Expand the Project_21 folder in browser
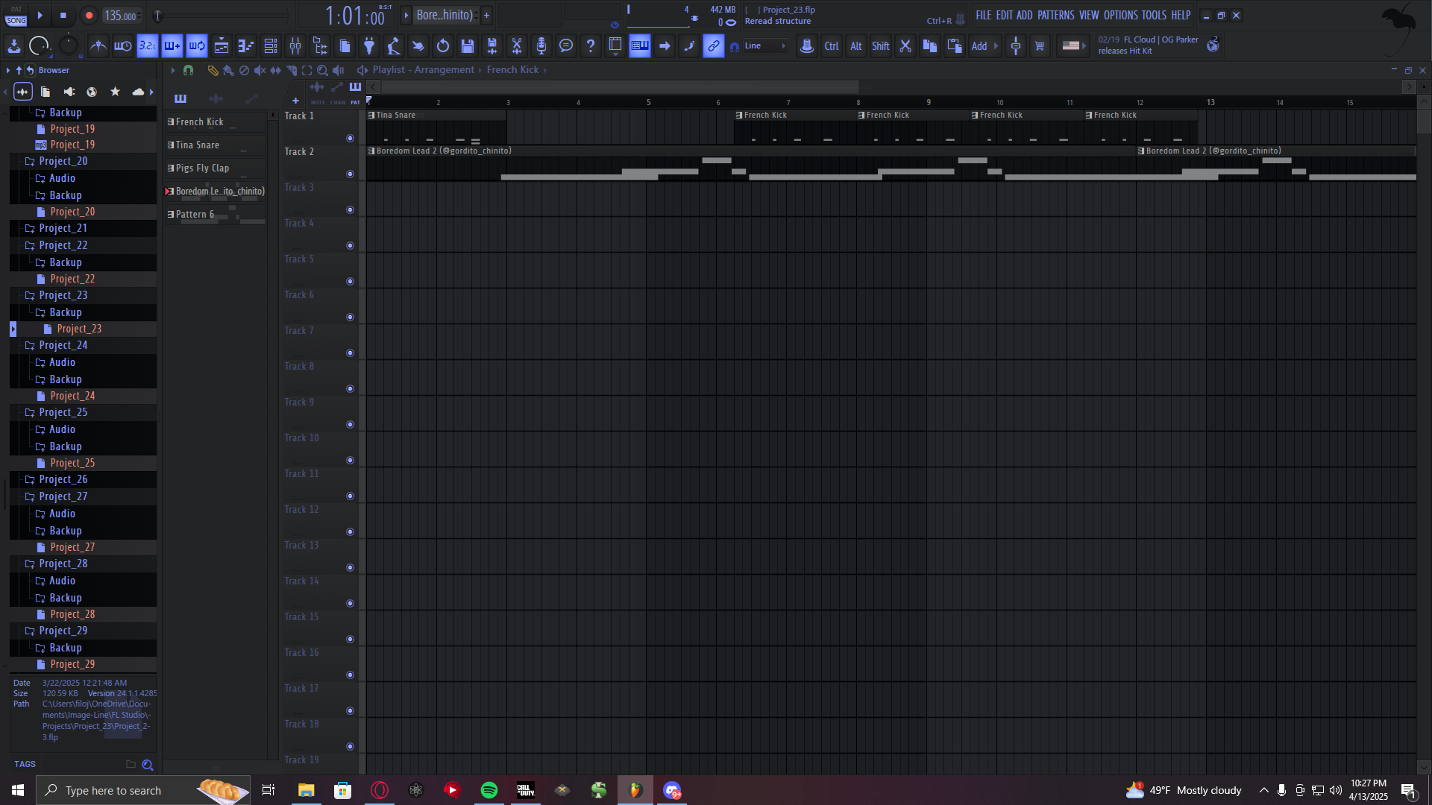1432x805 pixels. click(63, 228)
